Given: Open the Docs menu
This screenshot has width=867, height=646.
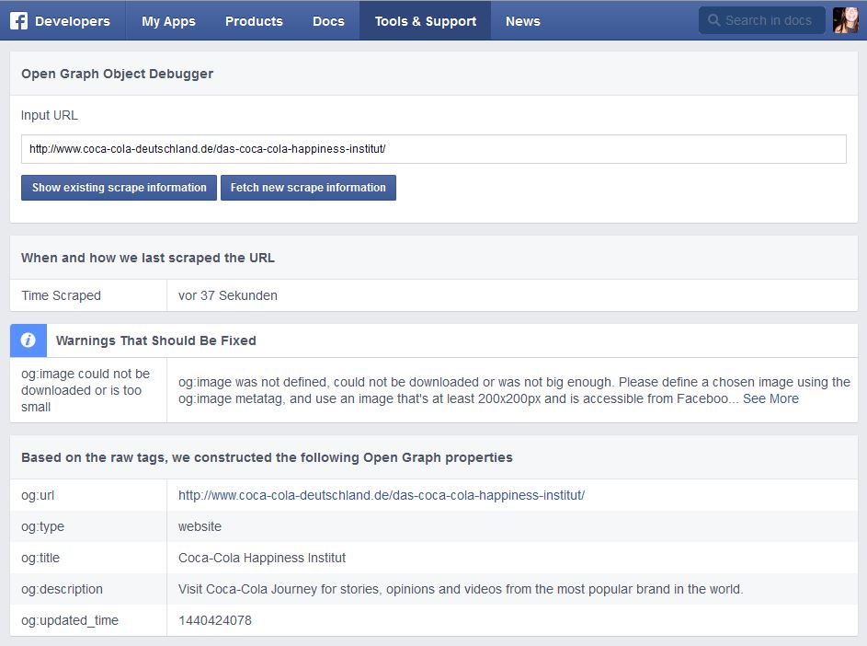Looking at the screenshot, I should click(x=328, y=21).
